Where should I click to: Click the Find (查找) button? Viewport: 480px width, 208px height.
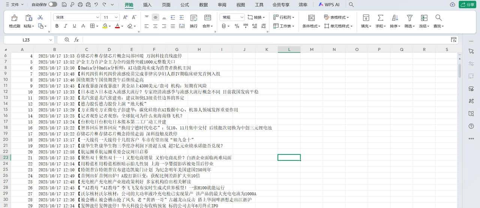tap(438, 21)
